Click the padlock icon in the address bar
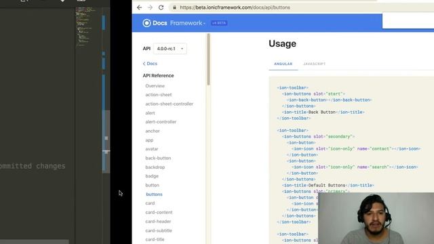Image resolution: width=434 pixels, height=244 pixels. 174,7
